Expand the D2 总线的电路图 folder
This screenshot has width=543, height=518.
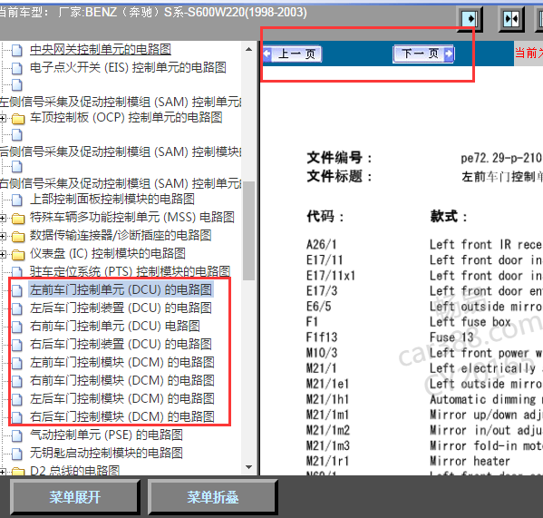tap(3, 472)
